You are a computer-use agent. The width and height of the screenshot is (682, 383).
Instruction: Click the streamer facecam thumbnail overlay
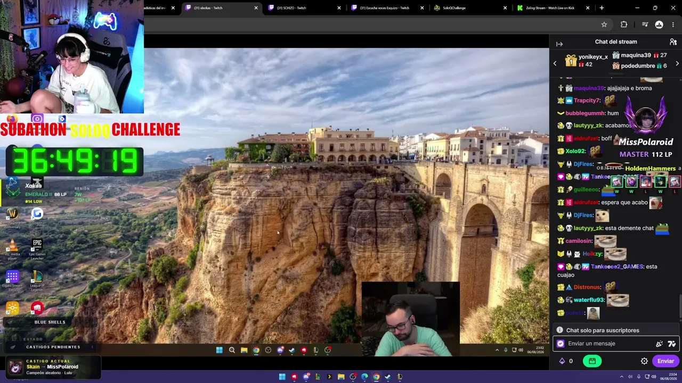click(410, 319)
